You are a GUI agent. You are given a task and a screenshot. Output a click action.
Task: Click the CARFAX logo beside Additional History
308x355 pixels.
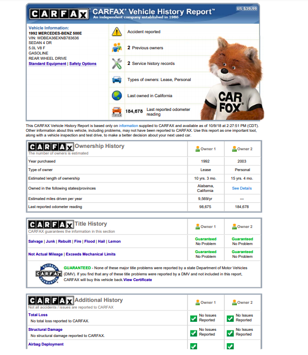tap(51, 300)
